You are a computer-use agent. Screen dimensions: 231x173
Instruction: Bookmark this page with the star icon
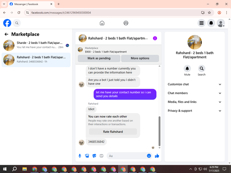point(209,12)
